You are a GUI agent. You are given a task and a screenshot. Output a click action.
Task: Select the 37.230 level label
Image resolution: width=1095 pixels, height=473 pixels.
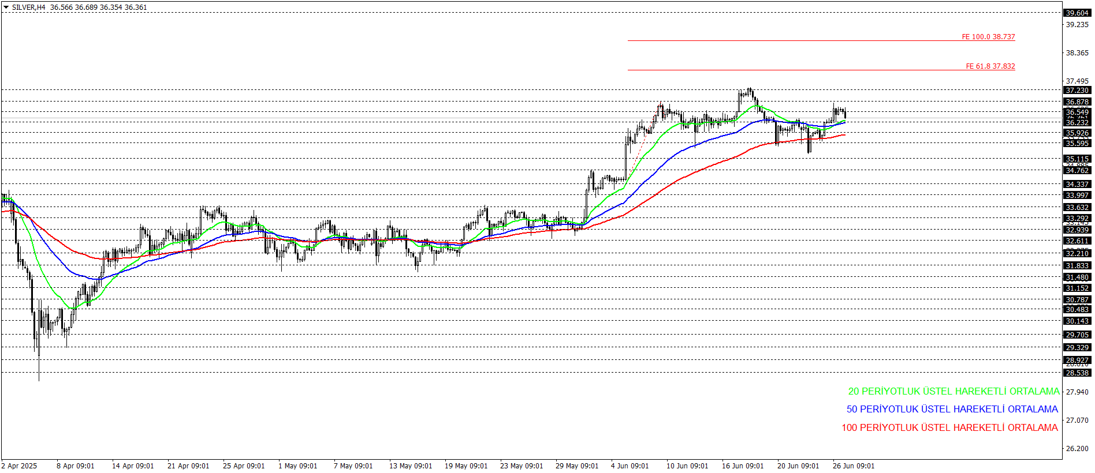[x=1077, y=90]
